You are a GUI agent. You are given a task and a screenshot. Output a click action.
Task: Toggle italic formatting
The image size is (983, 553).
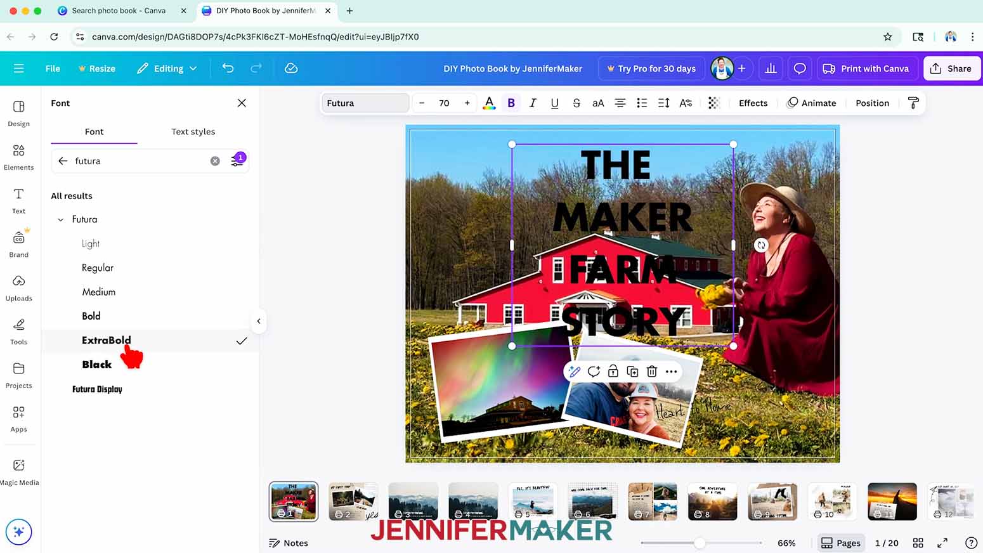tap(533, 103)
